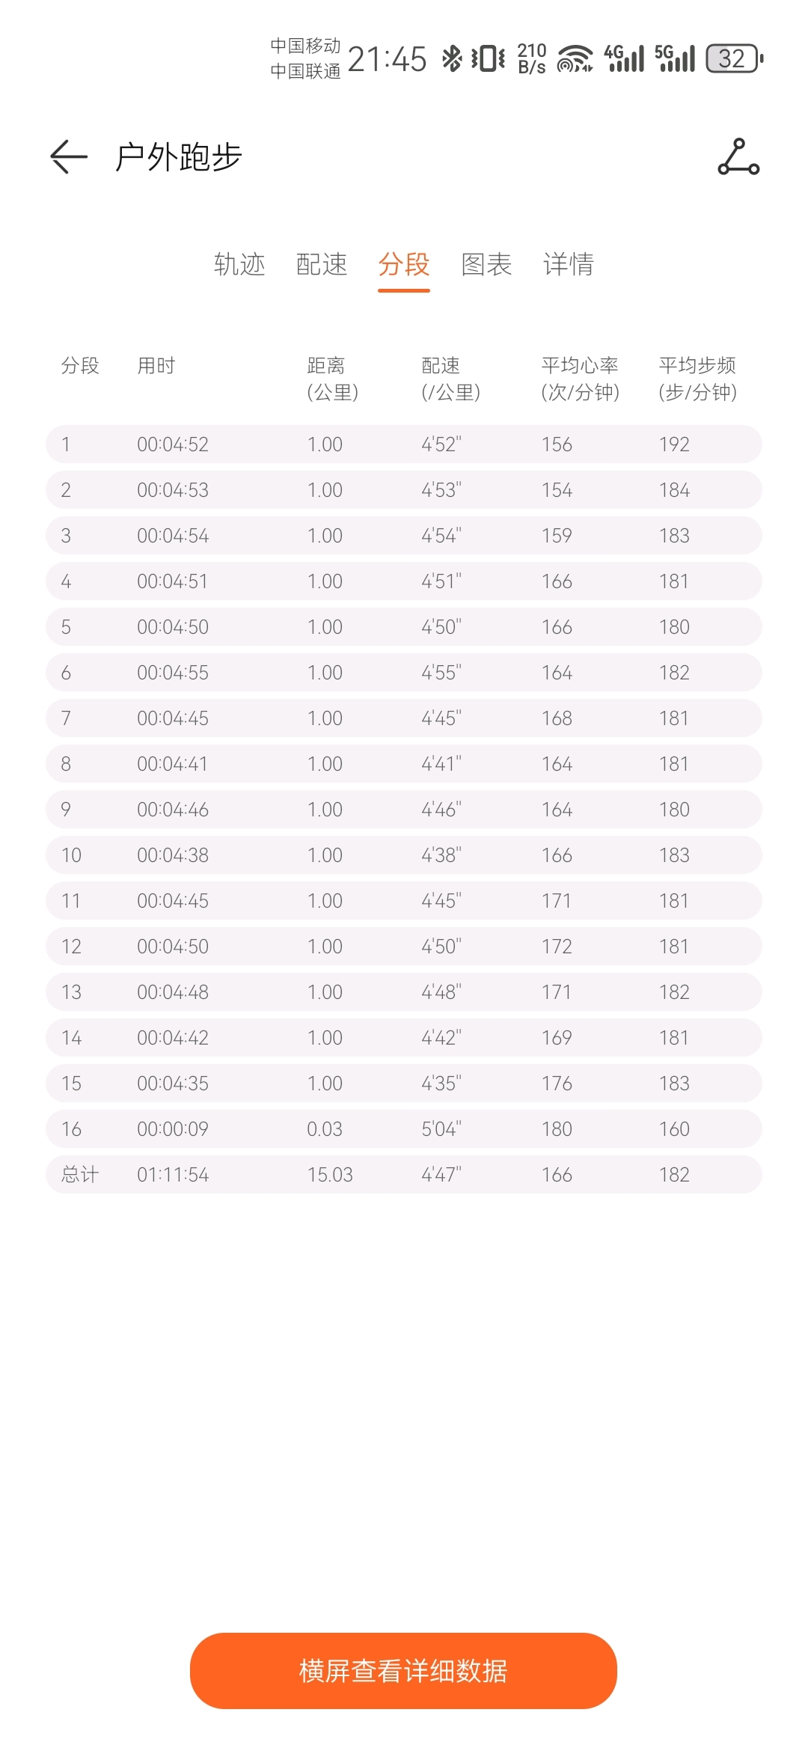
Task: Select segment 1 row with 4'52" pace
Action: [x=404, y=444]
